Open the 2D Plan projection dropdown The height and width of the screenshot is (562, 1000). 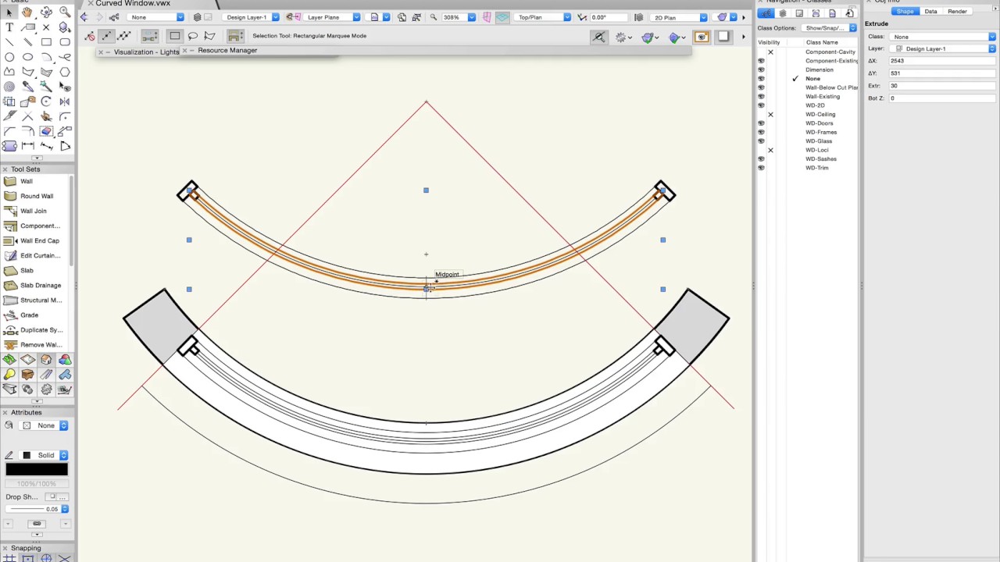pyautogui.click(x=680, y=17)
